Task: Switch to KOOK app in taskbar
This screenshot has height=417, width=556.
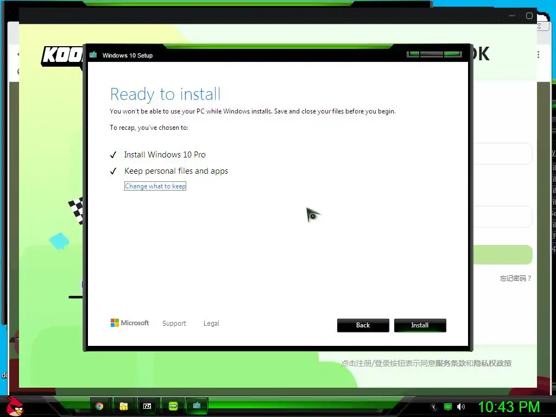Action: pos(173,406)
